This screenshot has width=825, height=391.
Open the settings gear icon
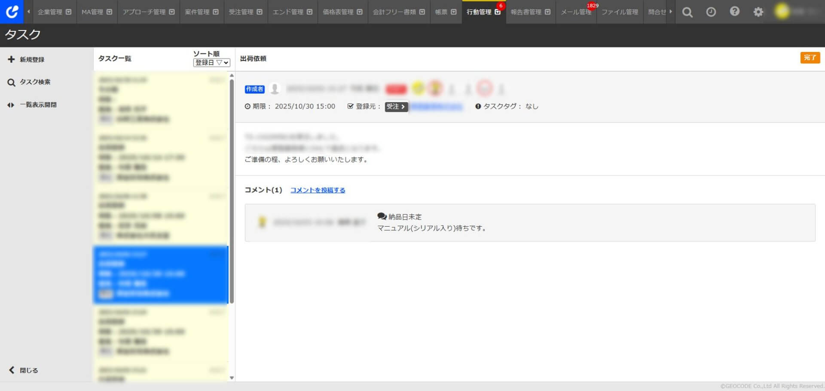pos(758,12)
